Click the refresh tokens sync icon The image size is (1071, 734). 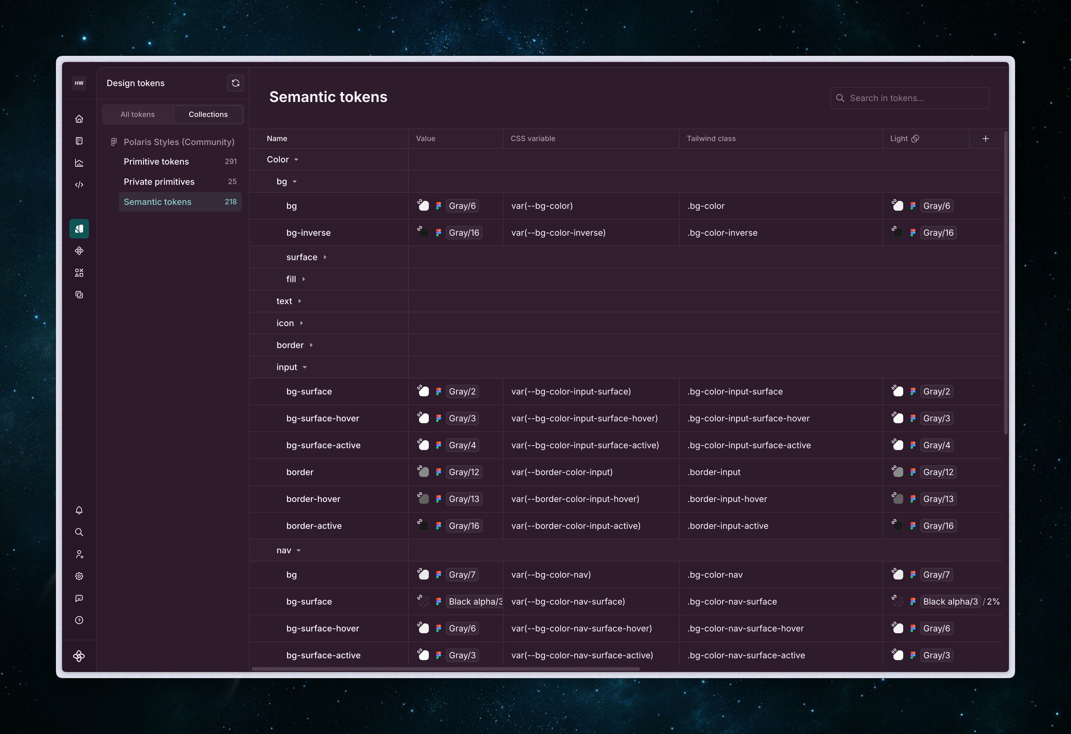(x=235, y=83)
